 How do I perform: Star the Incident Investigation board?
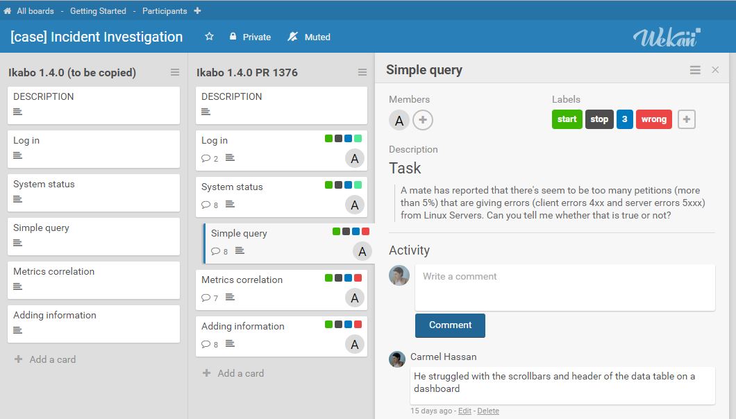210,37
